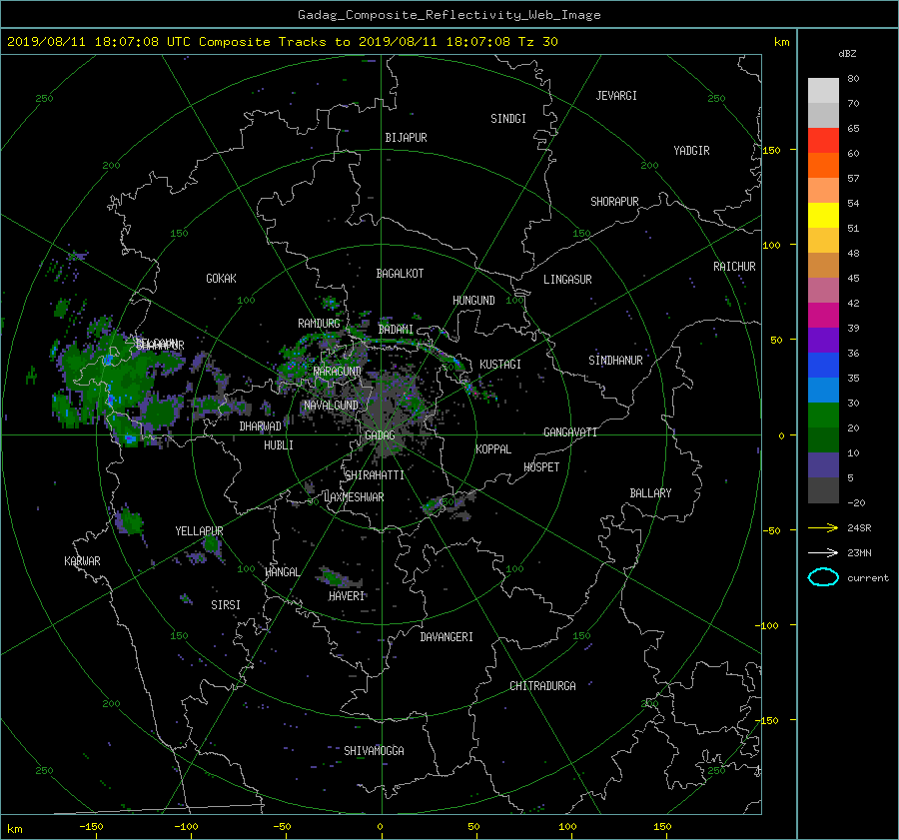
Task: Click the LINGASUR city label
Action: click(x=567, y=280)
